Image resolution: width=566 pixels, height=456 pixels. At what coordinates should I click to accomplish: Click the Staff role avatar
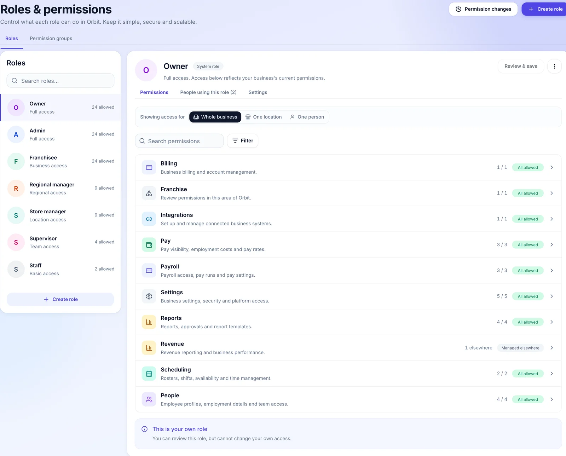(16, 269)
